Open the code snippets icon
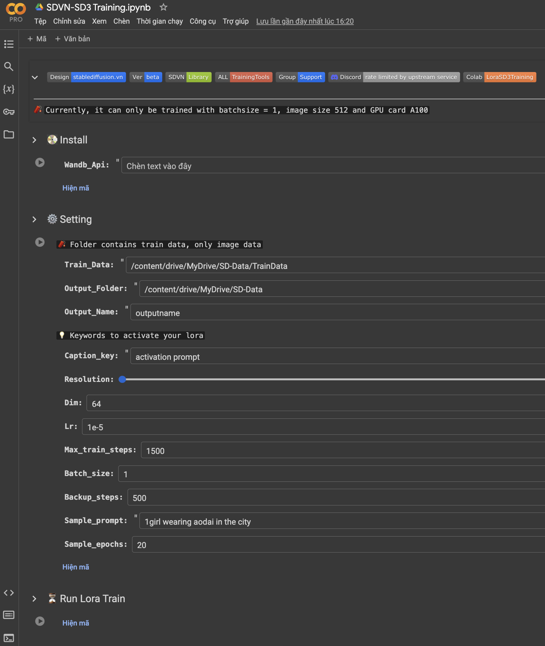Image resolution: width=545 pixels, height=646 pixels. (x=9, y=593)
